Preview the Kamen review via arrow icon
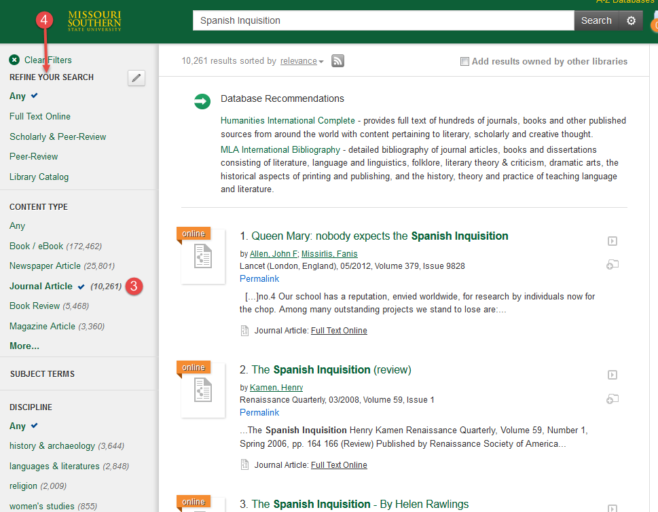The height and width of the screenshot is (512, 658). [x=613, y=375]
